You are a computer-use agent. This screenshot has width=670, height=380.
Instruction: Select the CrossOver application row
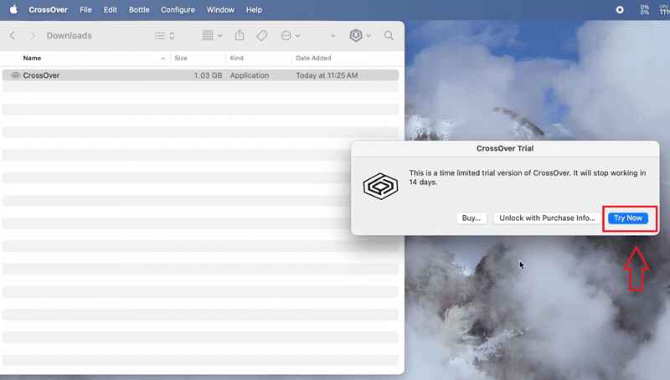tap(200, 75)
